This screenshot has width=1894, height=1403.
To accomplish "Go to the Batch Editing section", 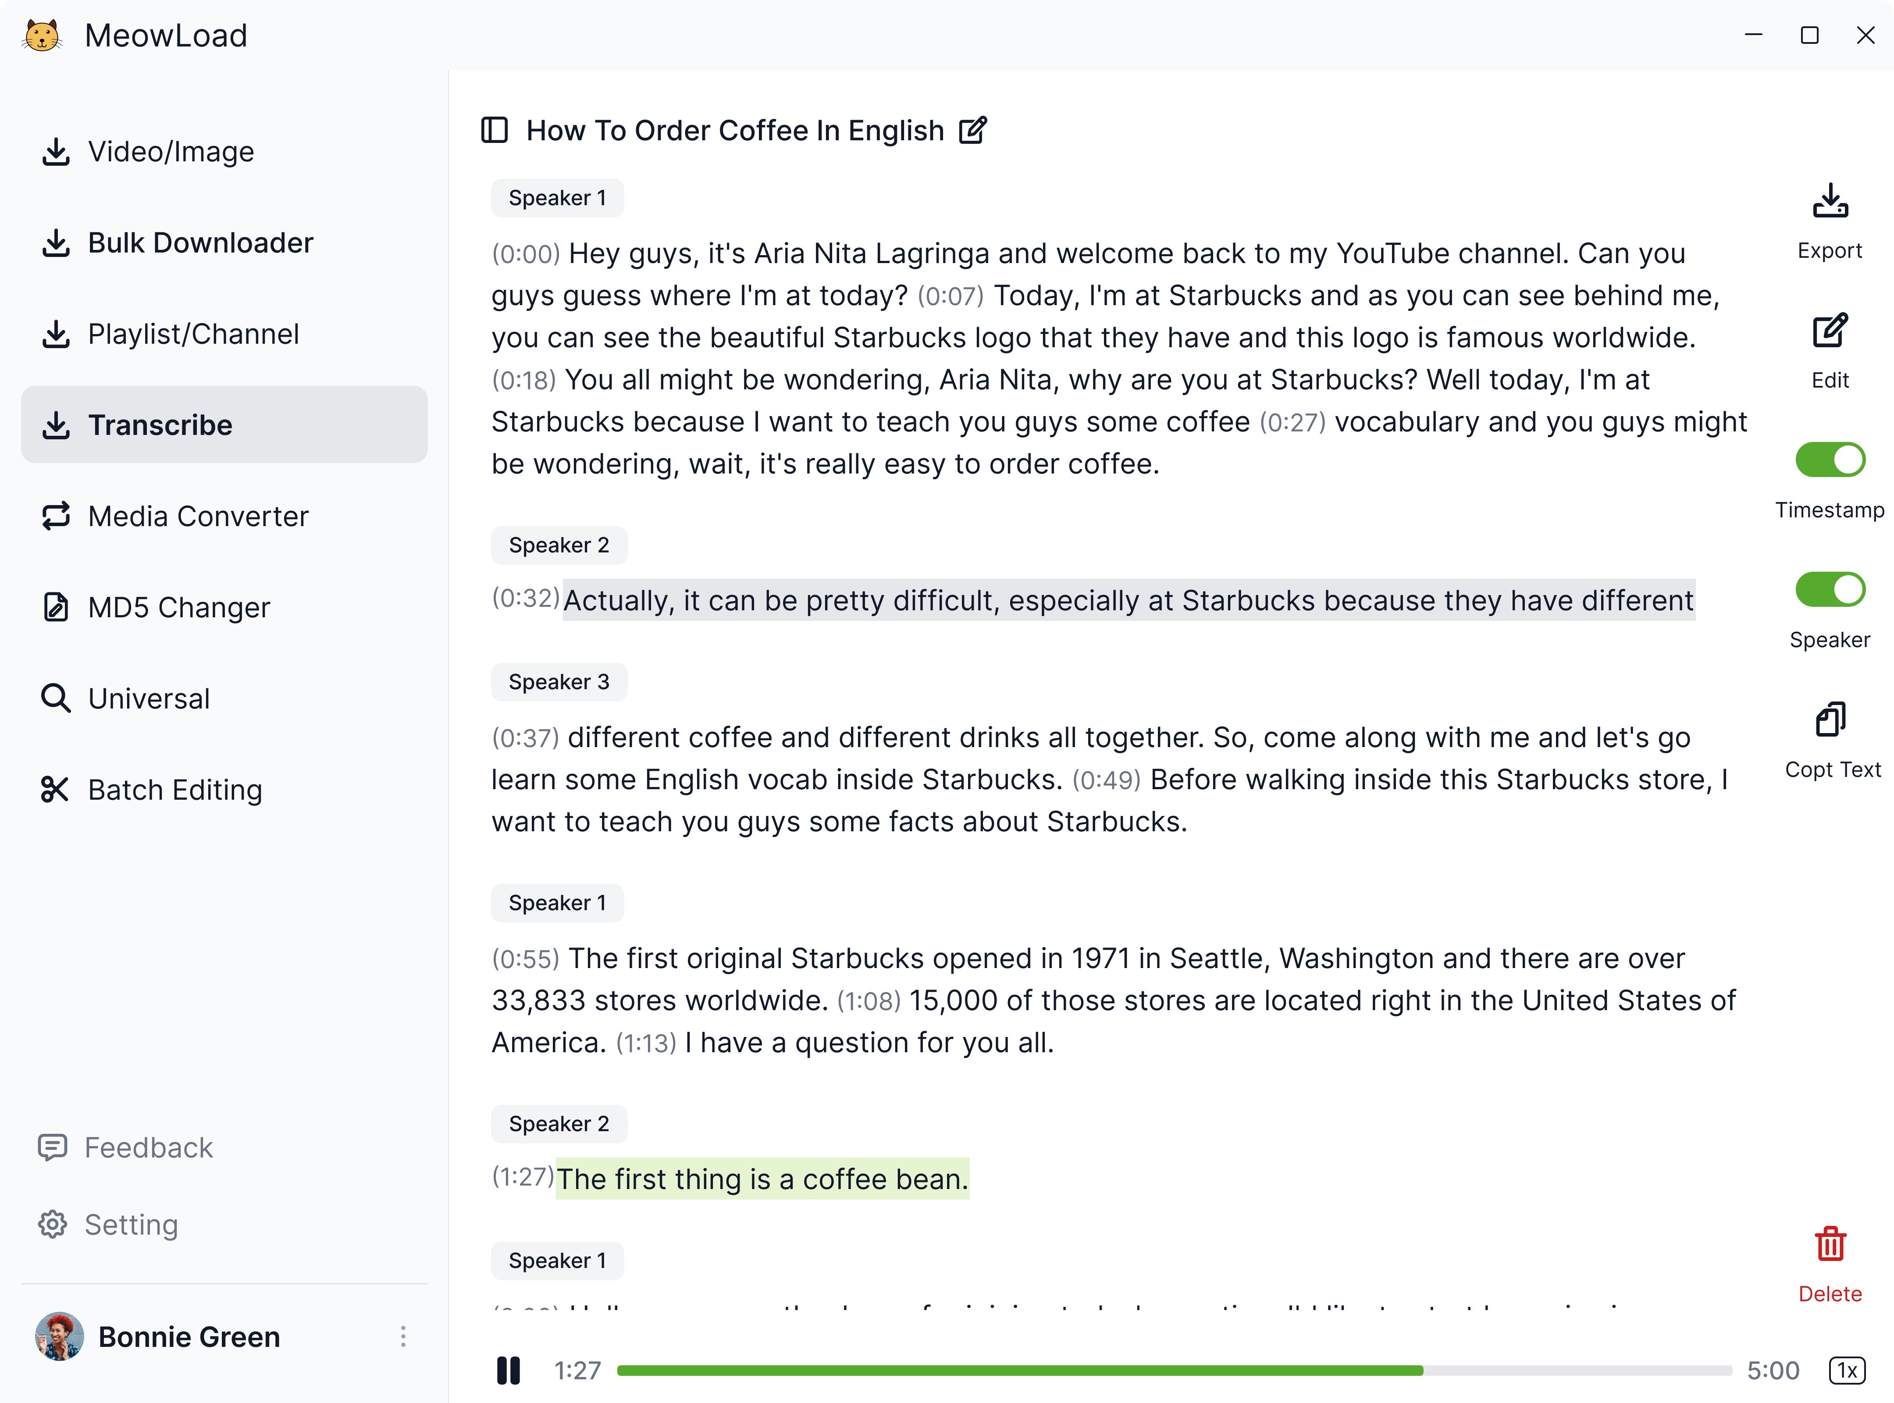I will 175,790.
